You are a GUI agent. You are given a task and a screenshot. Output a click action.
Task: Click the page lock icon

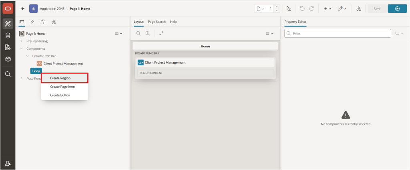click(289, 9)
